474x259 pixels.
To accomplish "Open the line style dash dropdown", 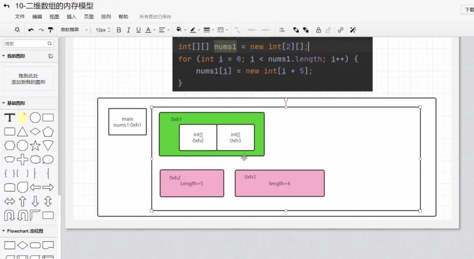I will click(x=222, y=30).
